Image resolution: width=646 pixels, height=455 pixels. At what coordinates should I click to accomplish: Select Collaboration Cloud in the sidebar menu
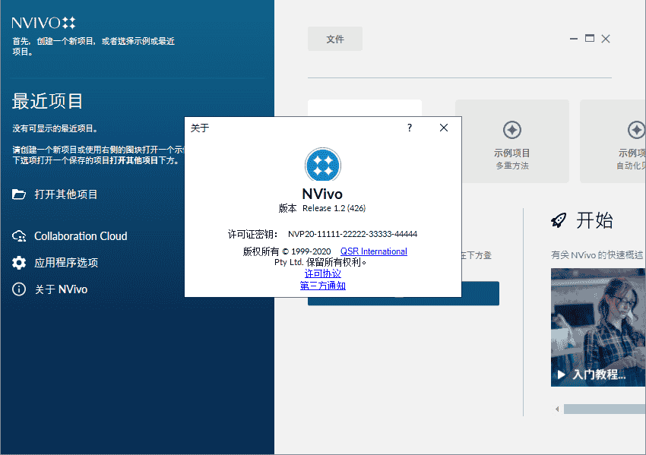(80, 236)
